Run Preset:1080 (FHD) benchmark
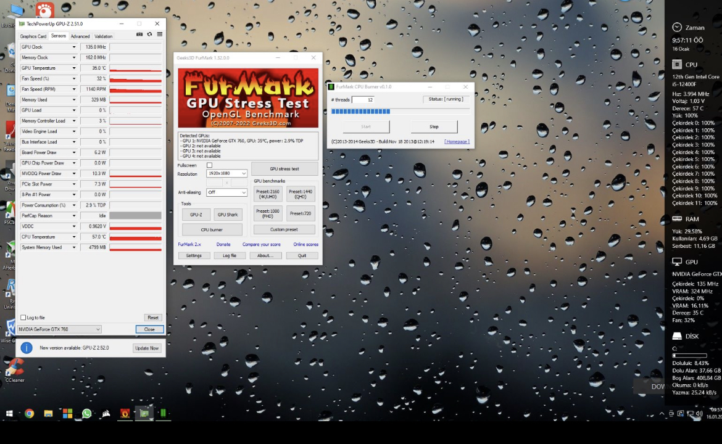Viewport: 722px width, 444px height. tap(268, 213)
